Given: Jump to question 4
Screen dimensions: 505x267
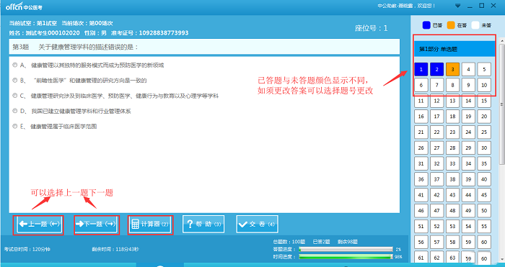Looking at the screenshot, I should [468, 69].
